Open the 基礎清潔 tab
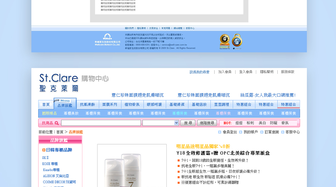336x187 pixels. tap(177, 104)
